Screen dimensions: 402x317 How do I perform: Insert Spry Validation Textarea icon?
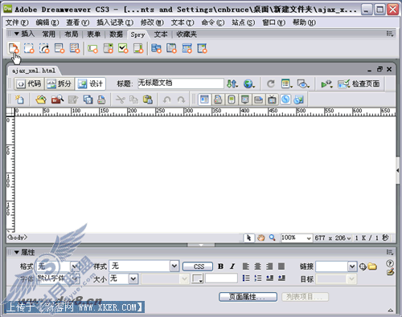138,48
